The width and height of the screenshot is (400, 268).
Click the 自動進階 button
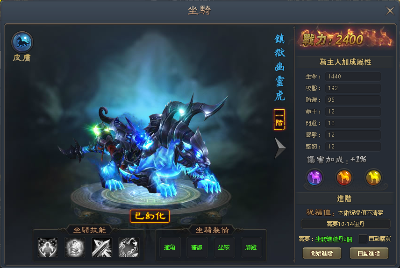pos(369,253)
